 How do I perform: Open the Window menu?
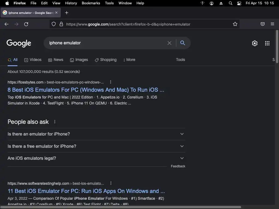(125, 3)
